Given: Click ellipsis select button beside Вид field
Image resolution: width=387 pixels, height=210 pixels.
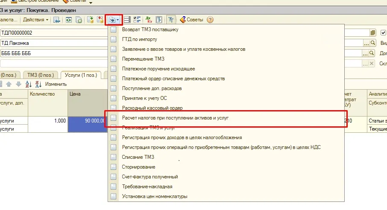Looking at the screenshot, I should (366, 43).
